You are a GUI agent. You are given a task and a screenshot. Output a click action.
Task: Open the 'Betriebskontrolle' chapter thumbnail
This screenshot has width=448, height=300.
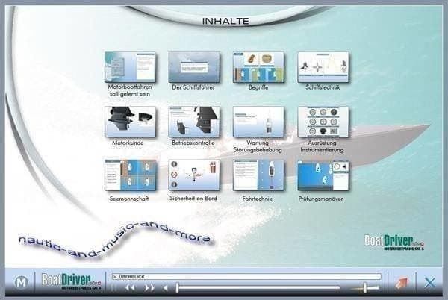click(194, 122)
